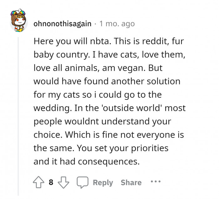Click the ohnonothisagain user avatar

pyautogui.click(x=18, y=23)
